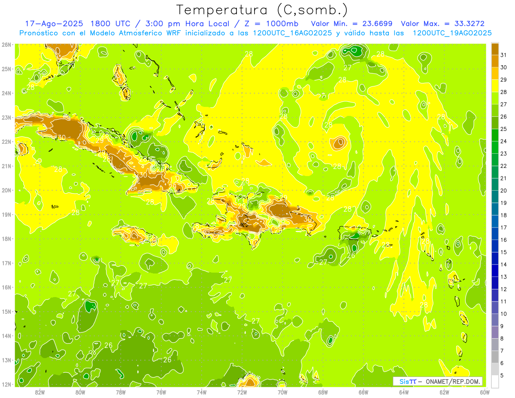Click the "Valor Min. = 23.6699" value
The width and height of the screenshot is (515, 398).
tap(351, 24)
